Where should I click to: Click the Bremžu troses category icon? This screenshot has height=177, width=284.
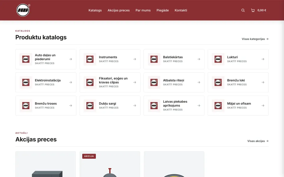[26, 106]
